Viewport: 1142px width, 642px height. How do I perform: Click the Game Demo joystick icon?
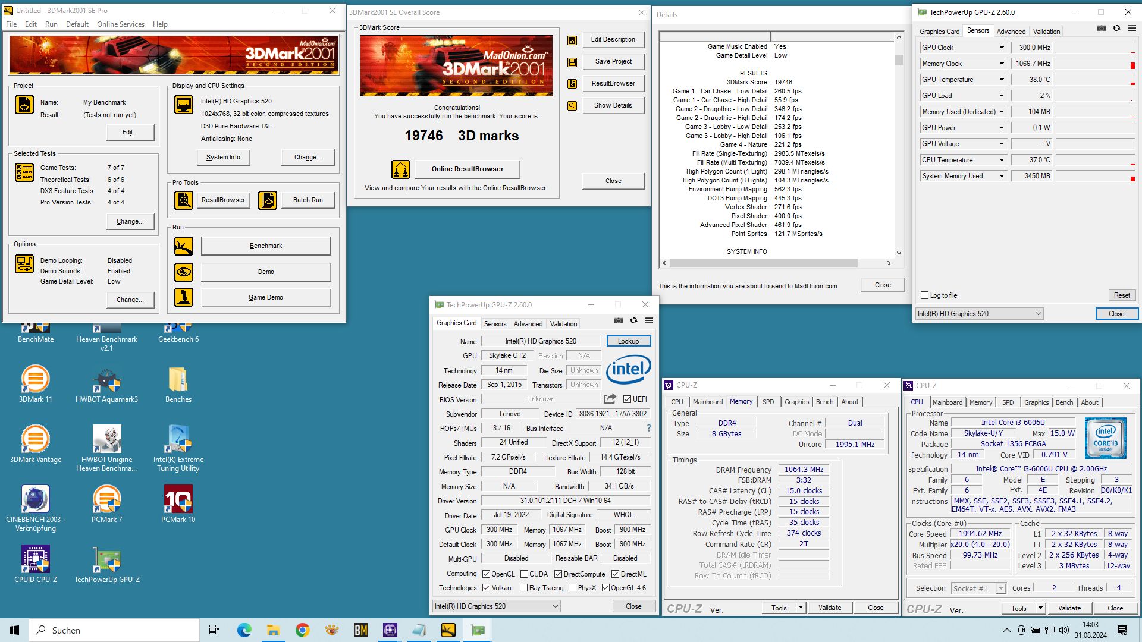tap(184, 297)
